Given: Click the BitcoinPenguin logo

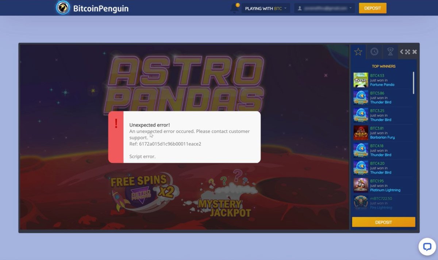Looking at the screenshot, I should tap(92, 8).
